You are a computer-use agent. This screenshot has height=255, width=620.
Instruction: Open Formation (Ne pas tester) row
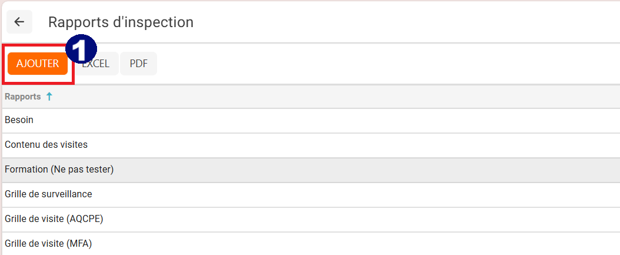pyautogui.click(x=311, y=170)
